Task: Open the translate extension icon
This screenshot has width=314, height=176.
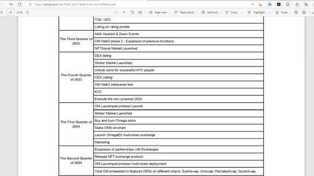Action: point(270,4)
